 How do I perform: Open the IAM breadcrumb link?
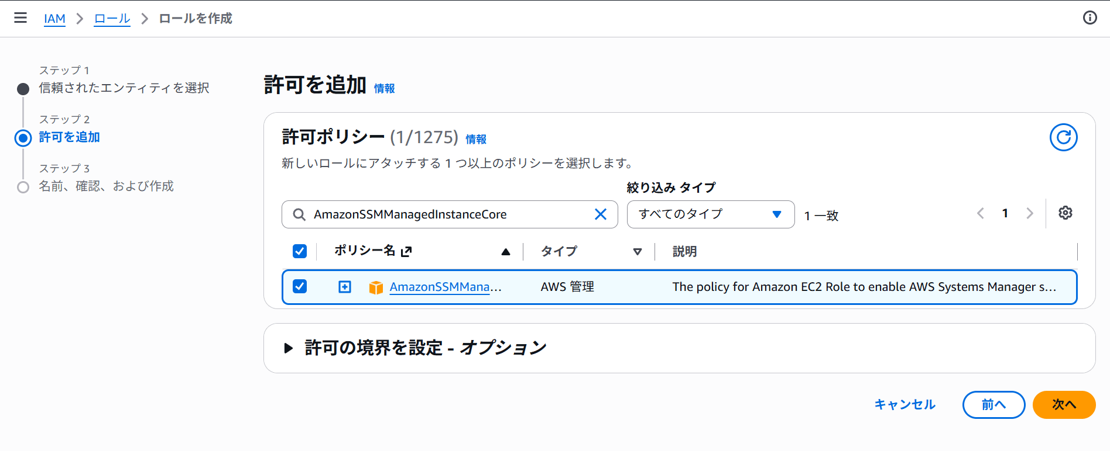tap(54, 19)
